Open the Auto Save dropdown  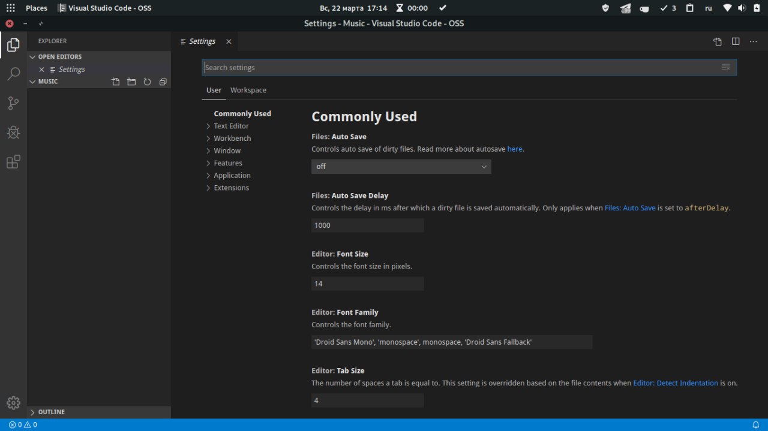click(401, 167)
